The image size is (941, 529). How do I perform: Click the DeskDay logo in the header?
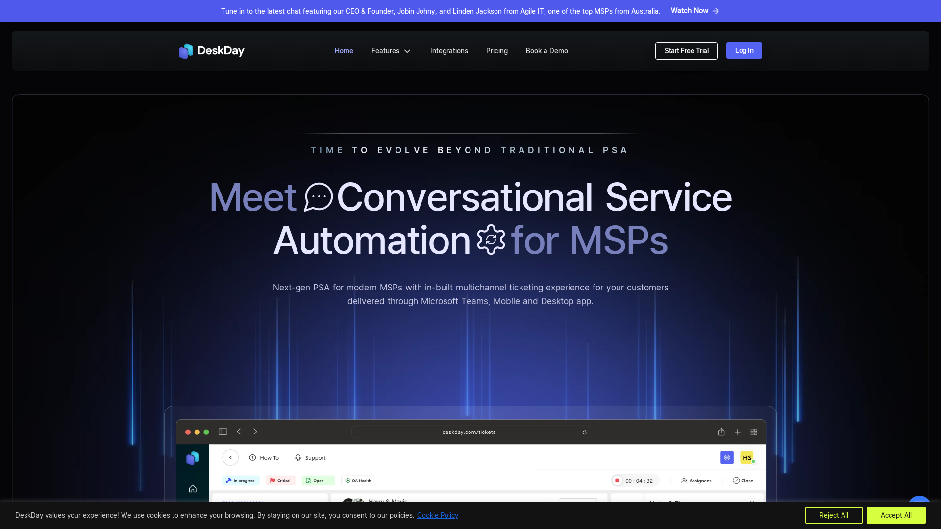(211, 51)
